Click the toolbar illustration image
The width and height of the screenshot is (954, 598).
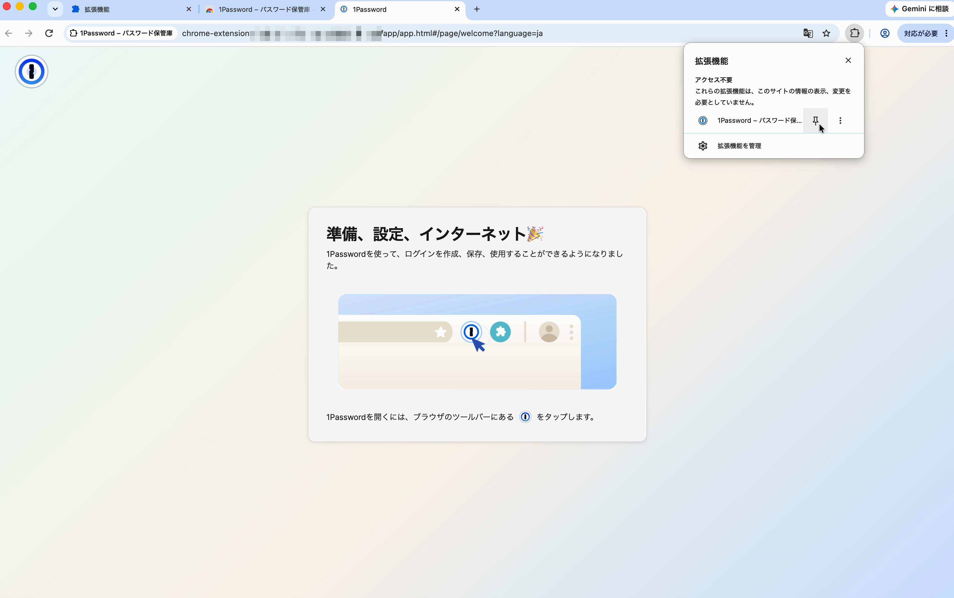pos(477,342)
